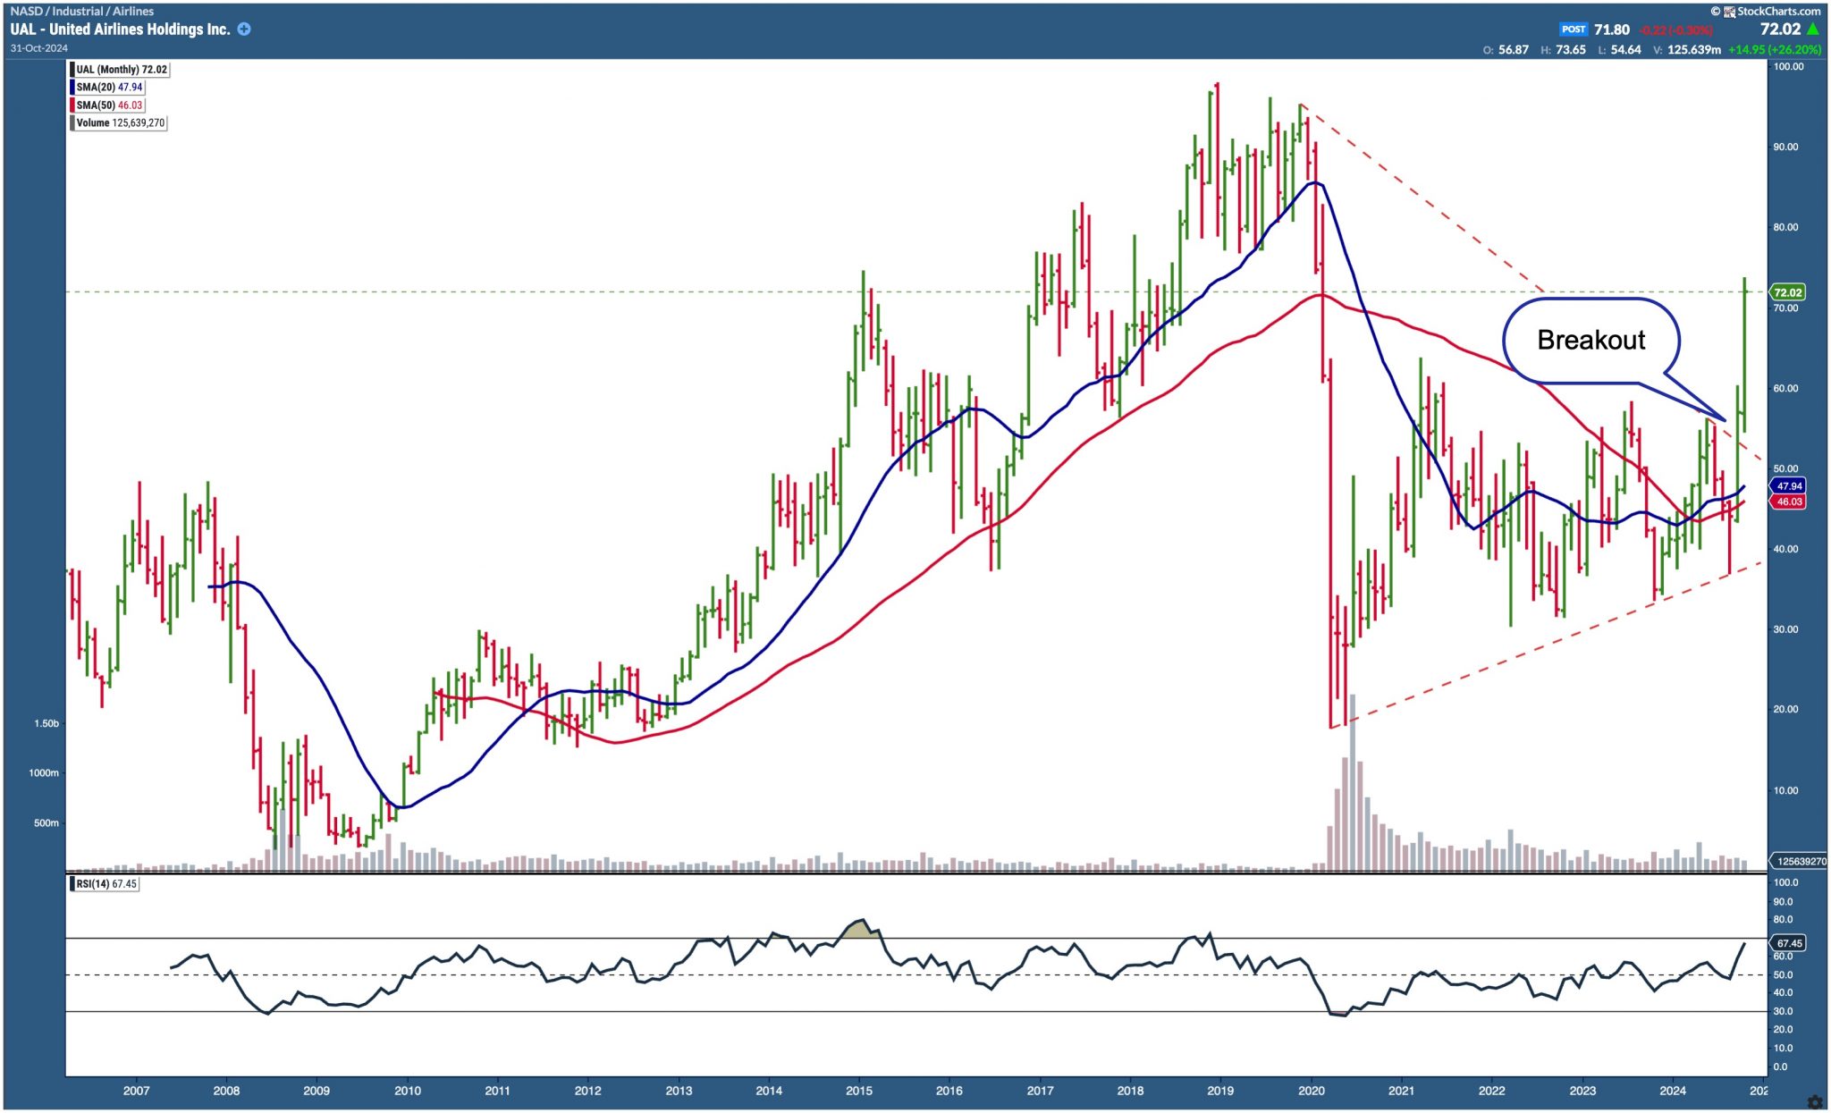Screen dimensions: 1831x1113
Task: Click the large last price 72.02 in header
Action: (1780, 30)
